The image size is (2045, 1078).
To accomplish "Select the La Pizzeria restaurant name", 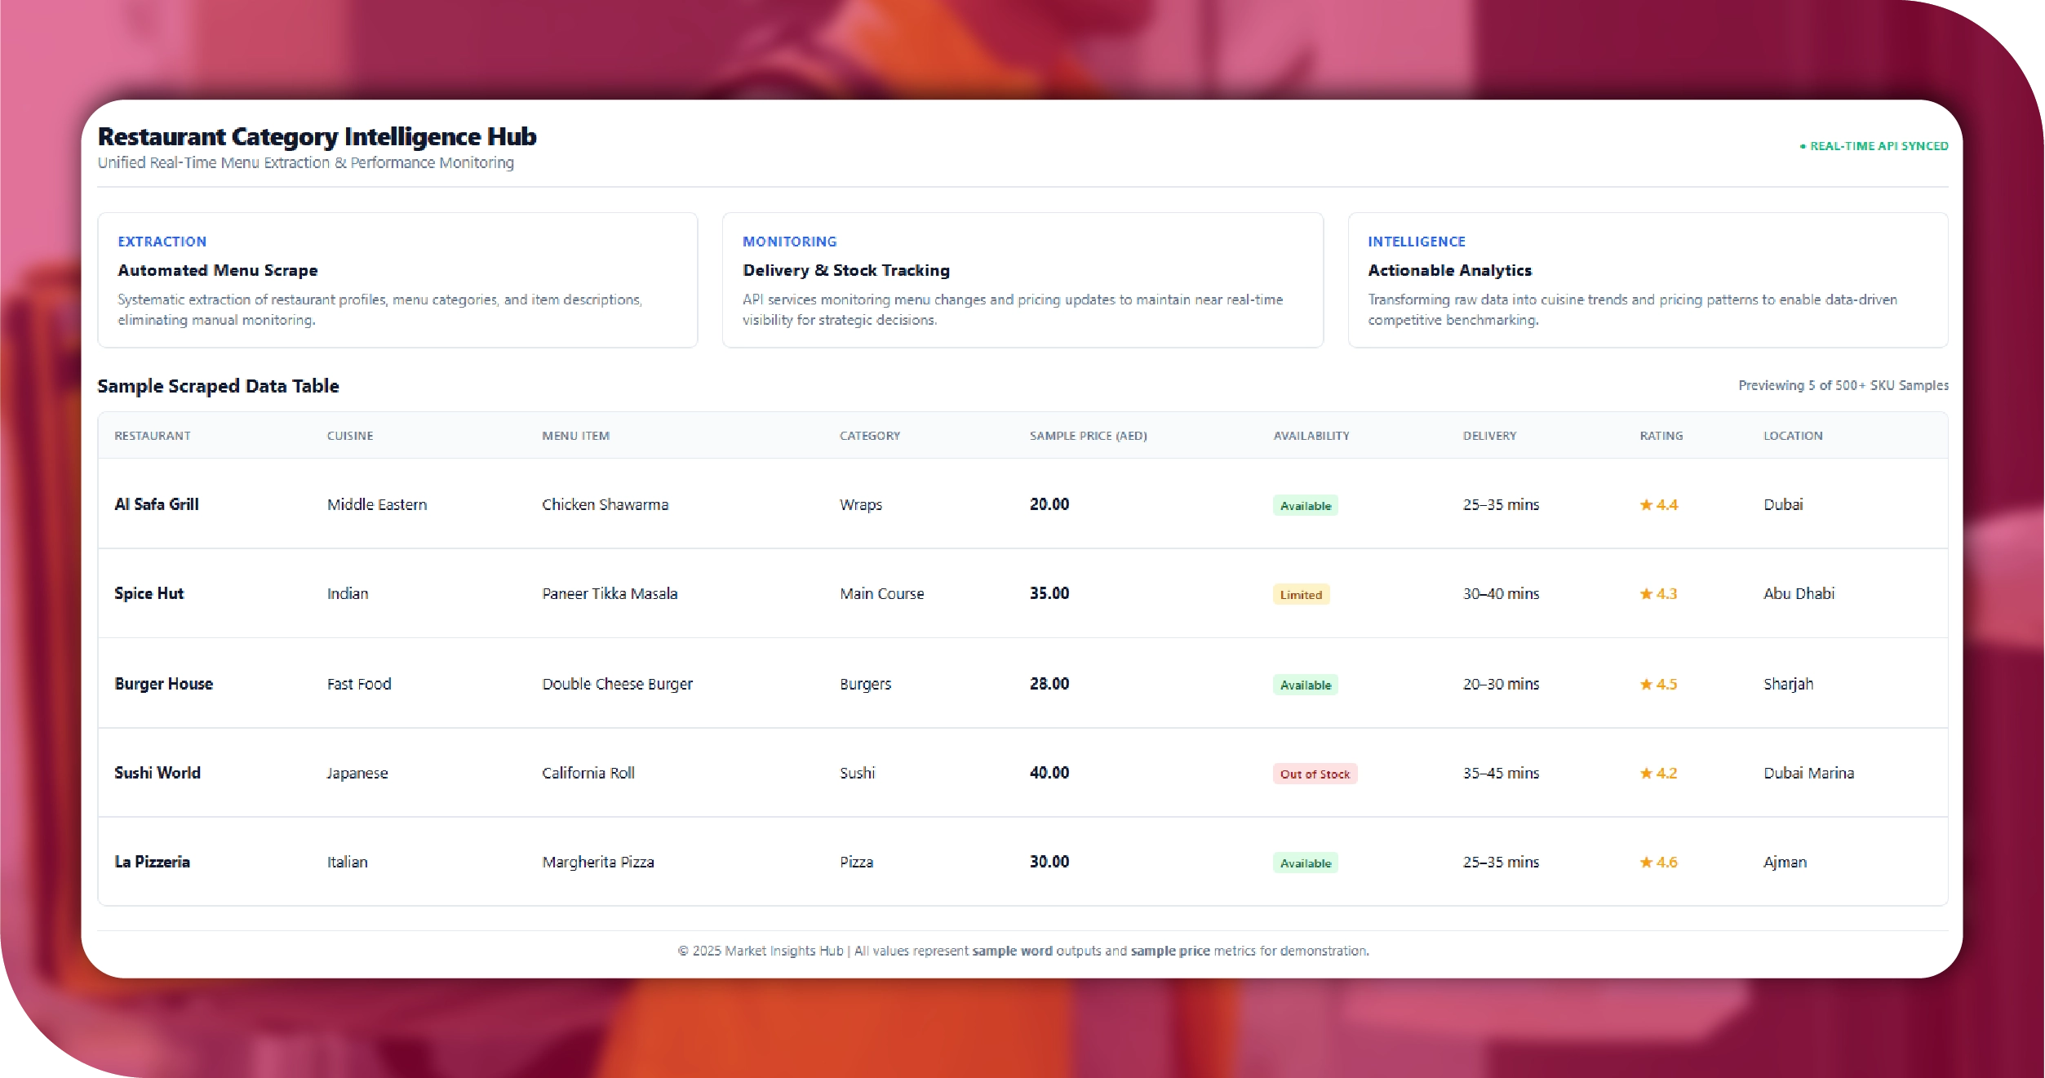I will click(x=152, y=862).
